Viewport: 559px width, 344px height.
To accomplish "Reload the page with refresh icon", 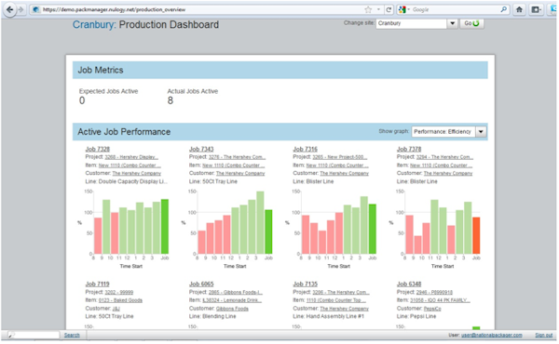I will (x=389, y=9).
